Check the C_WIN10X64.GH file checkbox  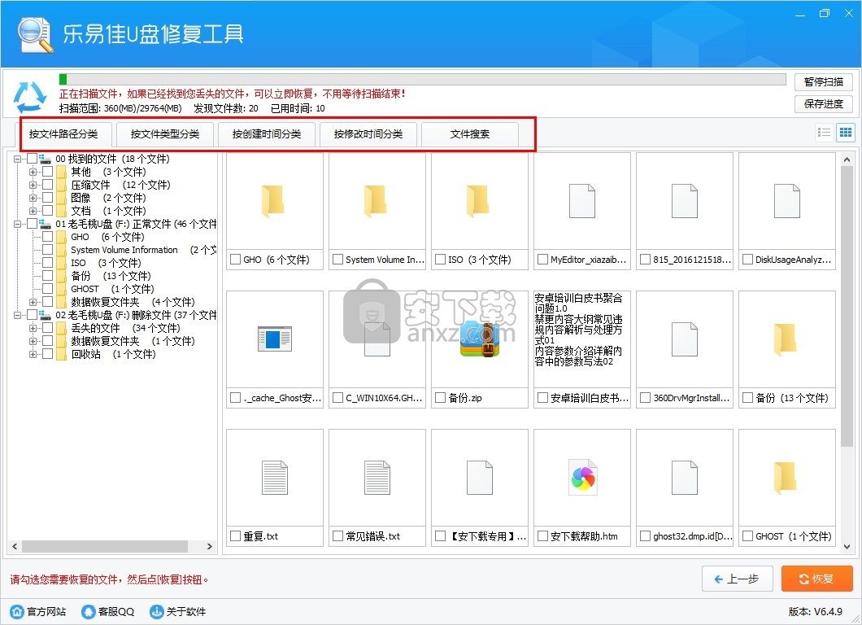tap(337, 397)
